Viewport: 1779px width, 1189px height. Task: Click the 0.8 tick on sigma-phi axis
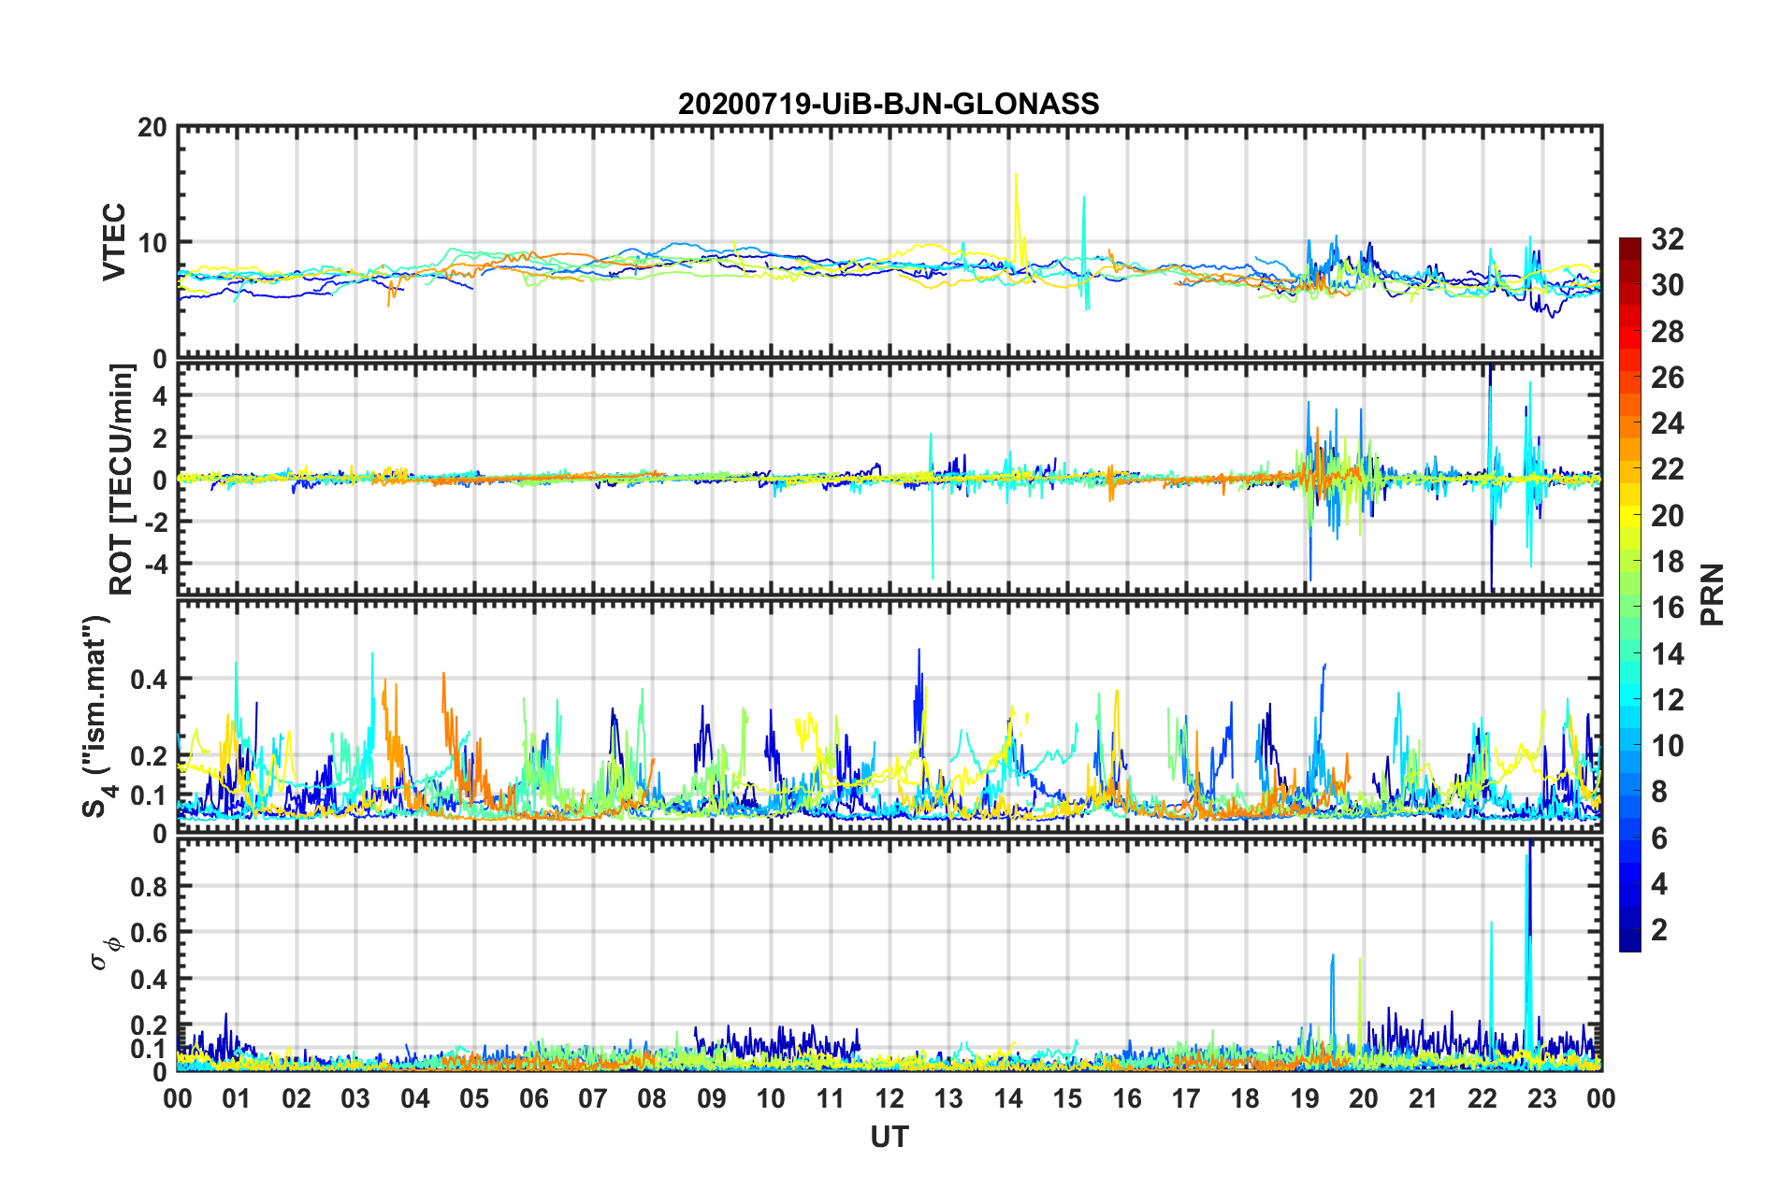(149, 886)
